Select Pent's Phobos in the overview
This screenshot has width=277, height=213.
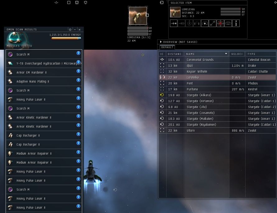[218, 83]
